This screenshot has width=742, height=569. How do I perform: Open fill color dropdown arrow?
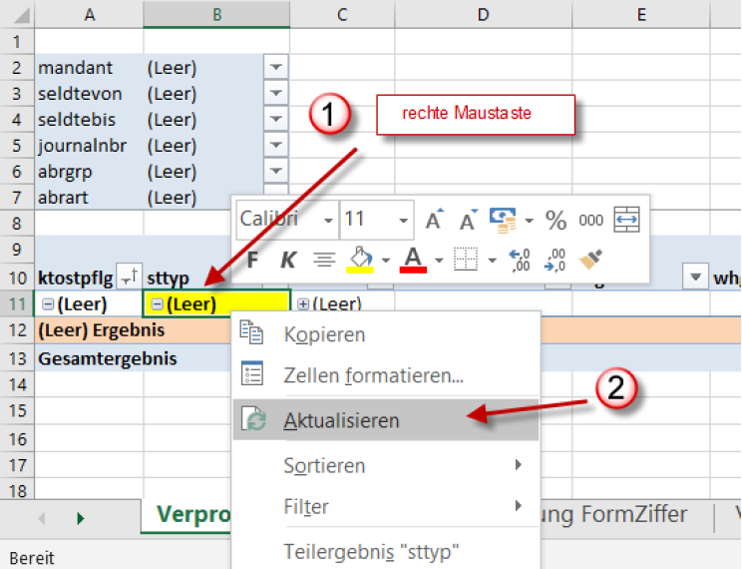coord(386,261)
